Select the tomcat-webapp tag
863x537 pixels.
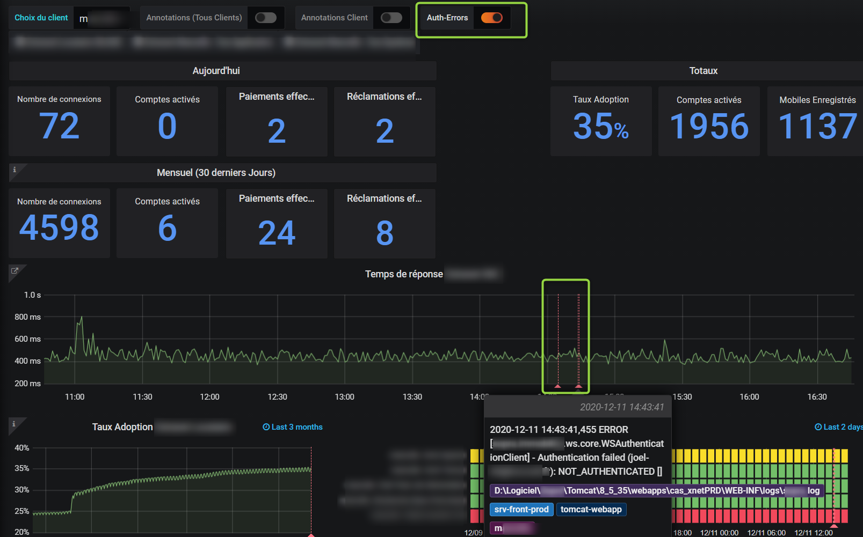tap(591, 509)
